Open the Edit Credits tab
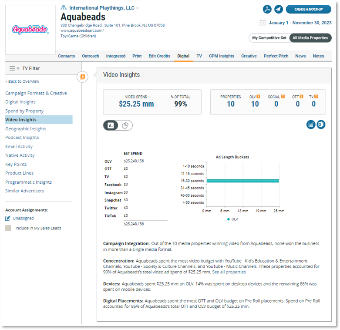The width and height of the screenshot is (340, 330). click(x=159, y=56)
